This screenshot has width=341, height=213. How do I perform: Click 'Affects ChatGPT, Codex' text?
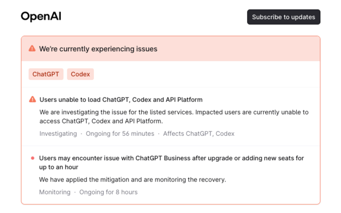click(199, 134)
